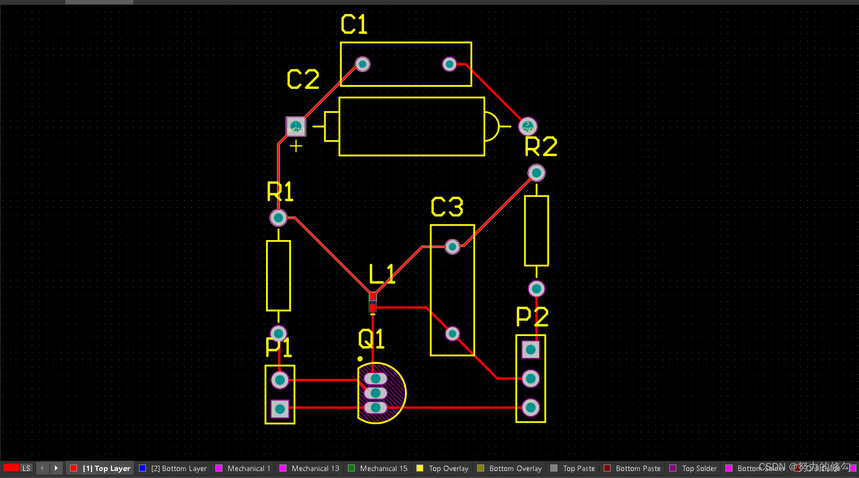
Task: Select the P1 designator text
Action: click(x=279, y=347)
